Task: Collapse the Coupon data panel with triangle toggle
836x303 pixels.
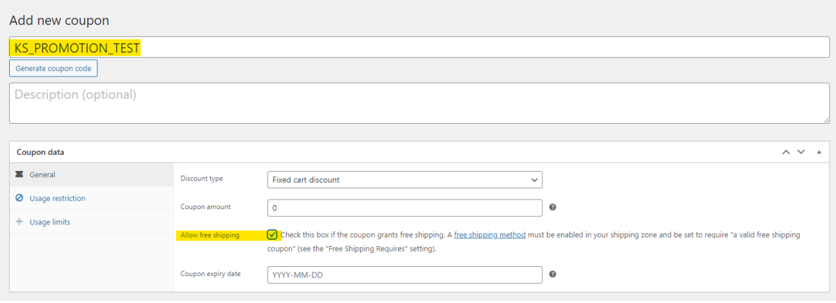Action: point(819,151)
